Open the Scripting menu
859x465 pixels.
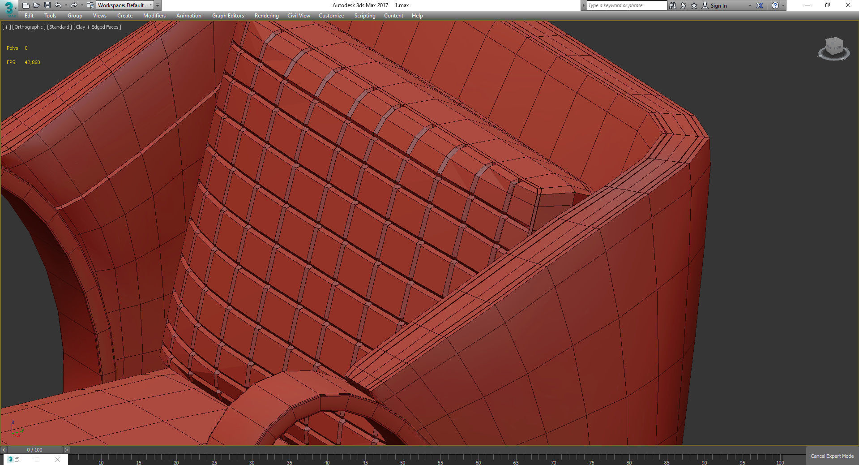365,16
